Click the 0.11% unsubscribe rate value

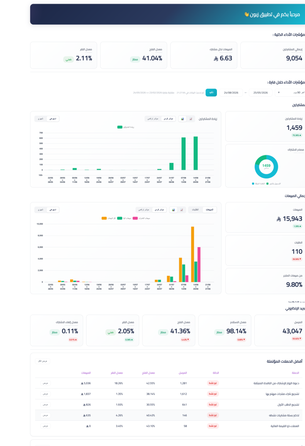pyautogui.click(x=70, y=331)
